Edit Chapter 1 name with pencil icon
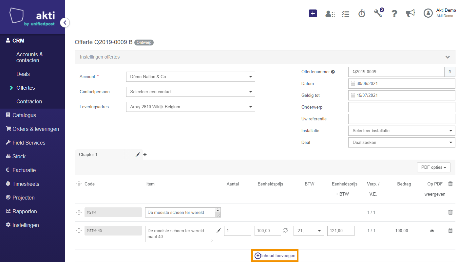The image size is (459, 262). [x=138, y=154]
